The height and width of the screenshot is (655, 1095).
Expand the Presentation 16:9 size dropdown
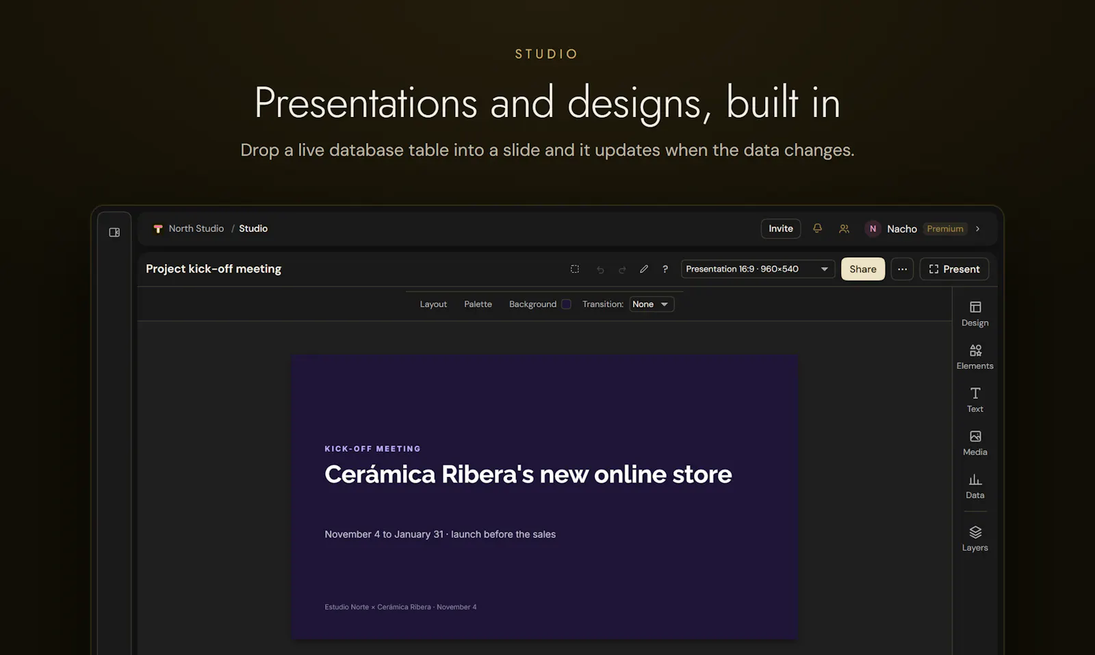(x=758, y=269)
